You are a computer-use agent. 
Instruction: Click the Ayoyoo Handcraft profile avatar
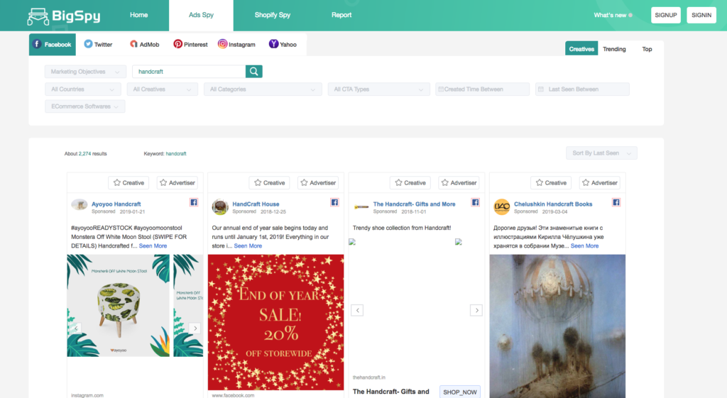[80, 205]
